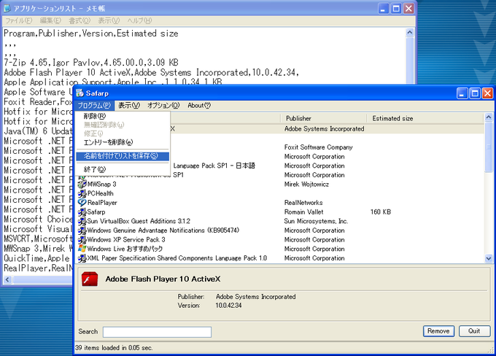Open the オプション(O) menu in Safarp
This screenshot has height=356, width=496.
click(163, 105)
